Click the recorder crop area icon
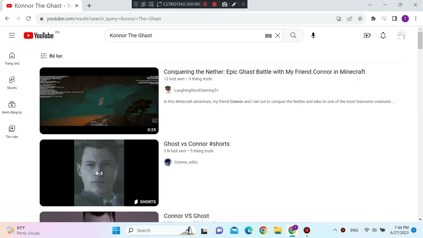The width and height of the screenshot is (423, 238). (159, 4)
